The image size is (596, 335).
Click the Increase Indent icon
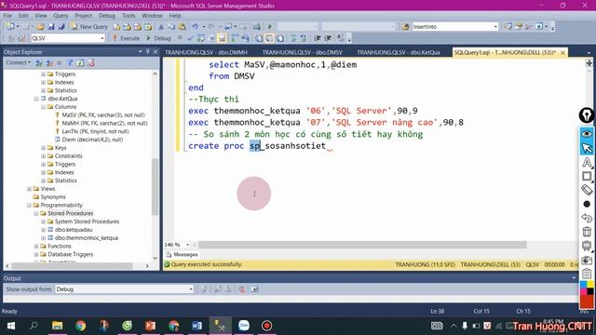click(x=328, y=38)
